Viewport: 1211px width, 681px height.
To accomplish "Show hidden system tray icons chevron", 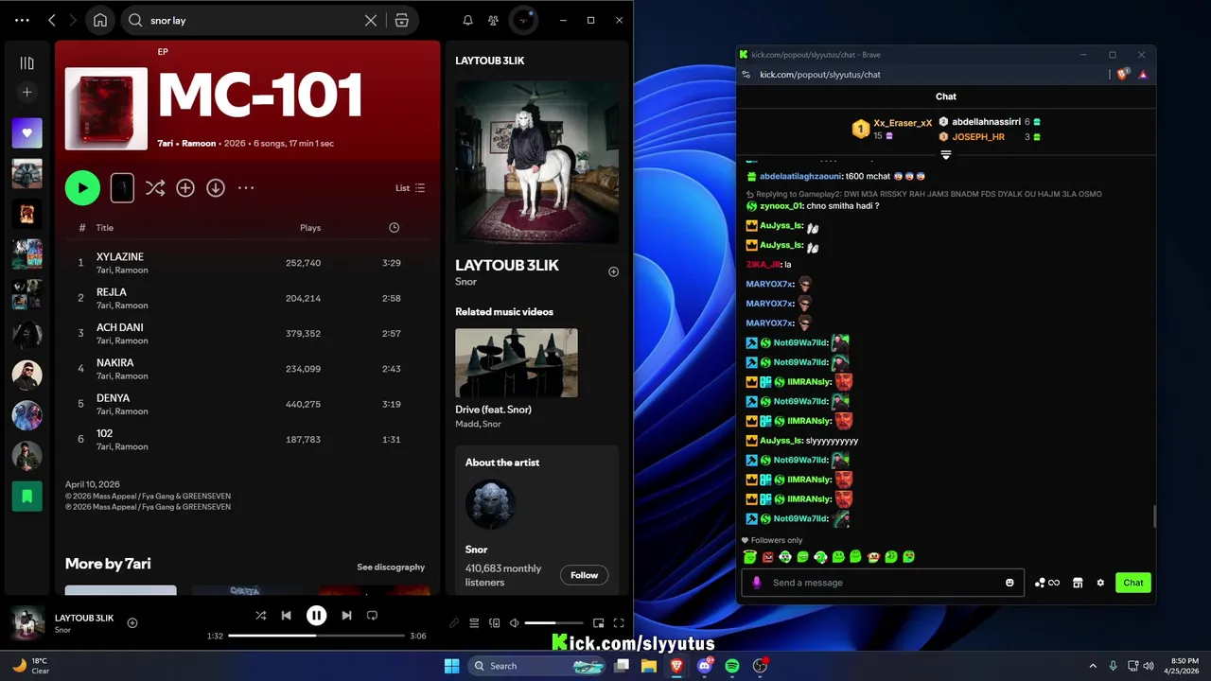I will pyautogui.click(x=1093, y=666).
